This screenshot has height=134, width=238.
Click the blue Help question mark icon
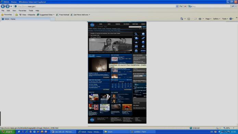click(231, 19)
